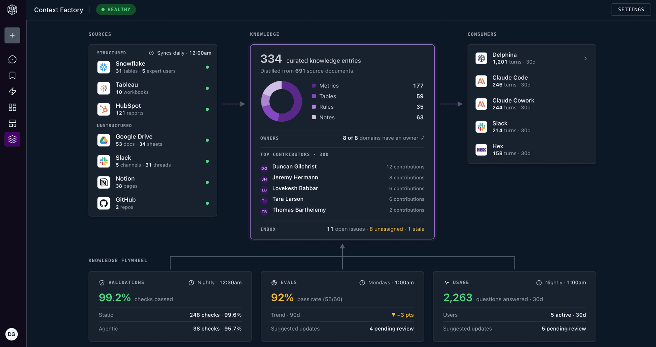Click the 2,263 questions answered value
The width and height of the screenshot is (656, 347).
point(458,297)
